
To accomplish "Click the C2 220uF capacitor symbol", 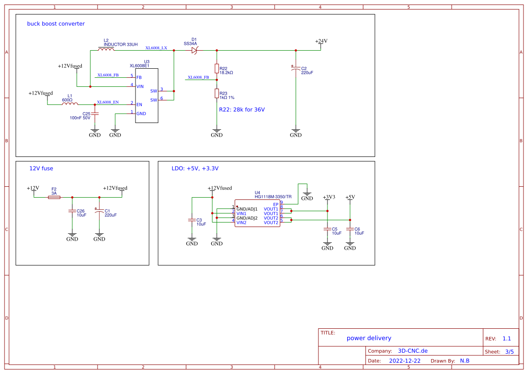I will pyautogui.click(x=295, y=69).
